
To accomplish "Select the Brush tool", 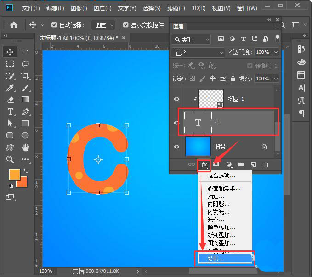I will click(25, 88).
